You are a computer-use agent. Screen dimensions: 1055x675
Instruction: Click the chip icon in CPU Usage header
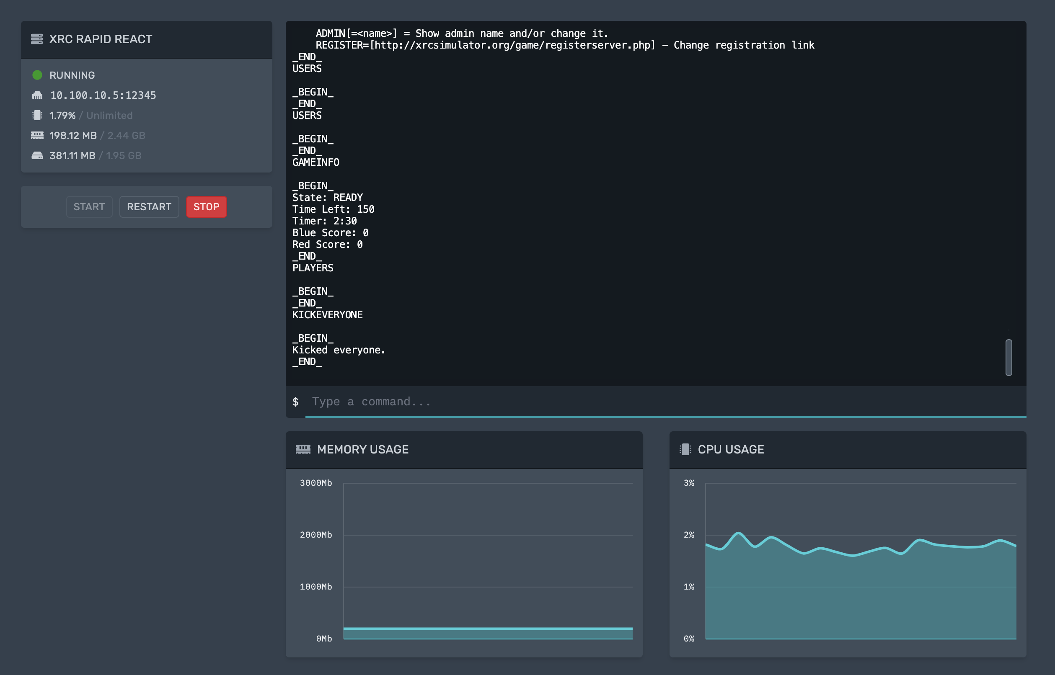point(685,449)
